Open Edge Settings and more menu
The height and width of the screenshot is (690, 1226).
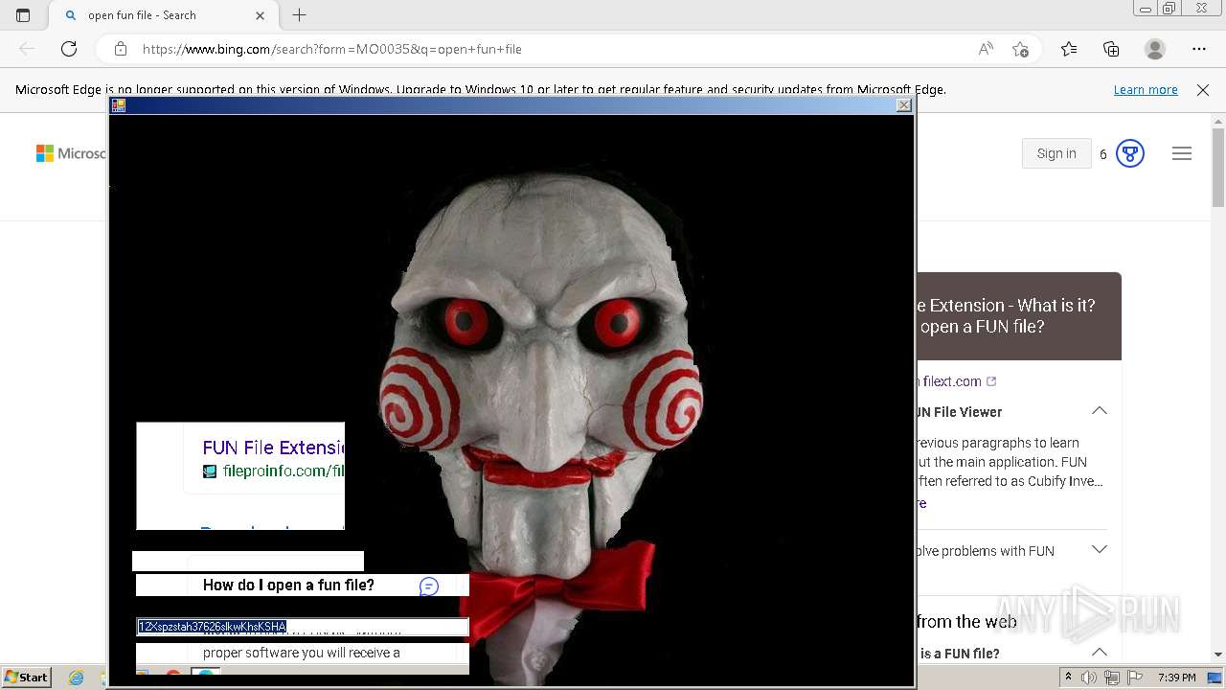[1199, 49]
